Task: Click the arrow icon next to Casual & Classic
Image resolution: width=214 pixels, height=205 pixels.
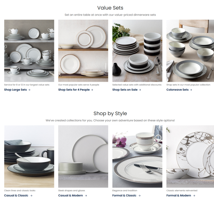Action: 31,196
